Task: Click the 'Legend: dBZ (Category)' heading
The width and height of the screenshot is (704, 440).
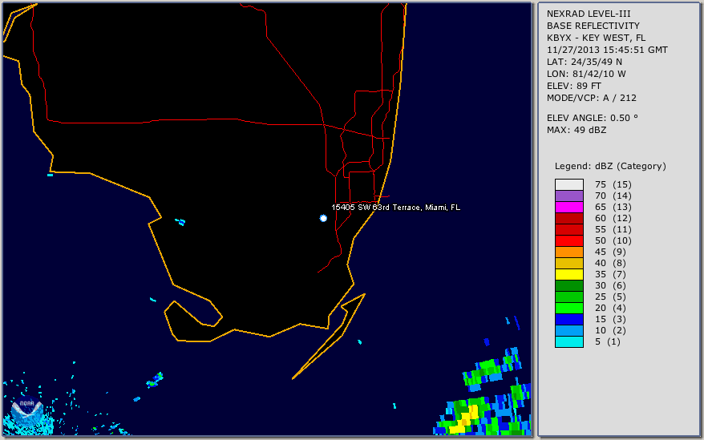Action: pos(611,166)
